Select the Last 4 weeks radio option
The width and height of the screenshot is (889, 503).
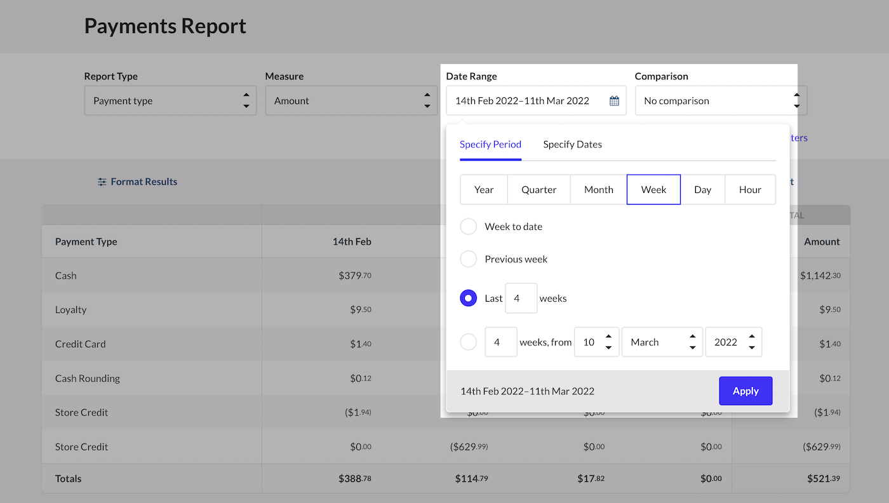(x=468, y=298)
